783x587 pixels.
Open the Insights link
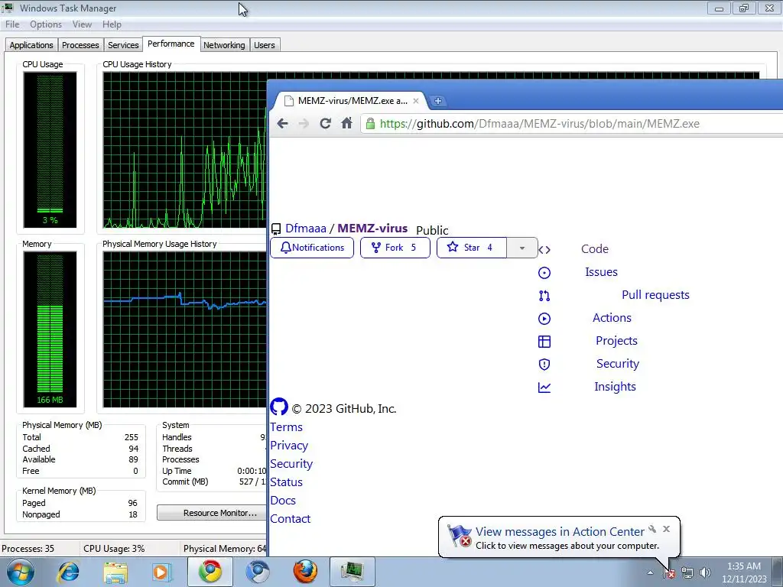pyautogui.click(x=616, y=387)
